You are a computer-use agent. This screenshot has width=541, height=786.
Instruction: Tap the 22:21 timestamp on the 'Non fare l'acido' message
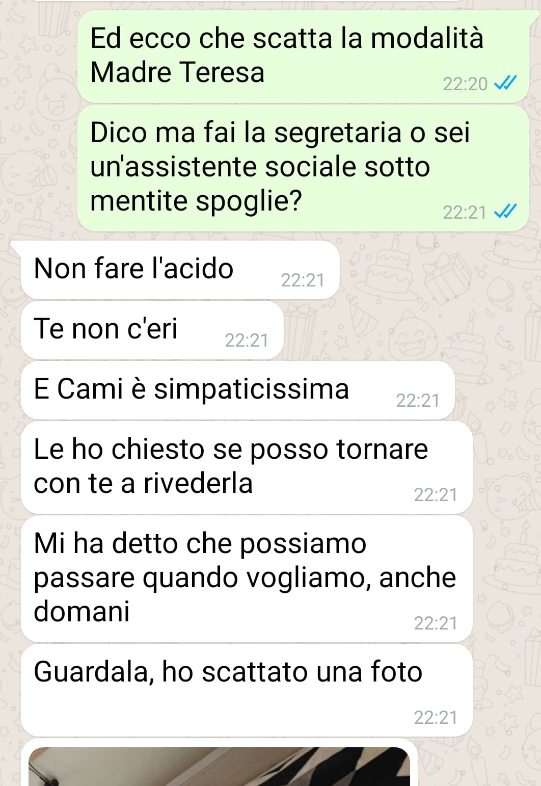pos(303,280)
